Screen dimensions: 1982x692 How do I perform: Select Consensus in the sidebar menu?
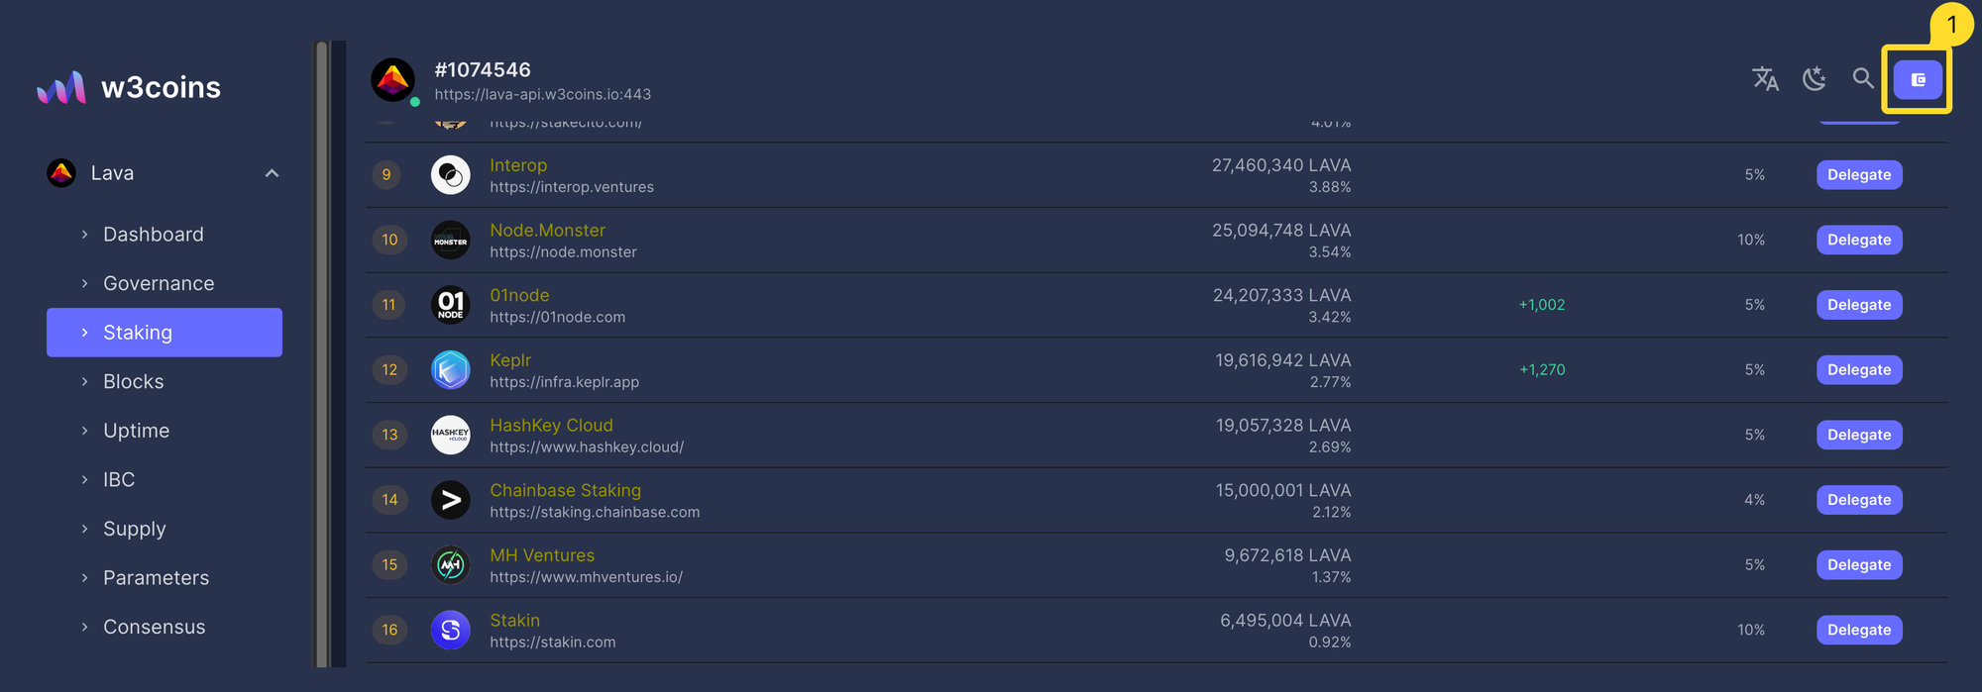(x=155, y=627)
